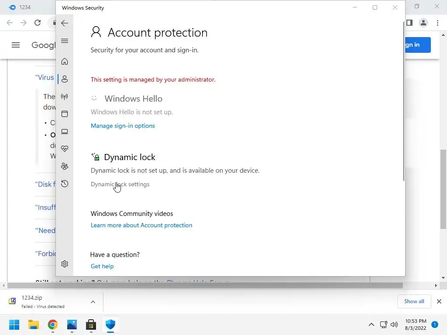Open Learn more about Account protection
The height and width of the screenshot is (335, 447).
(x=141, y=226)
